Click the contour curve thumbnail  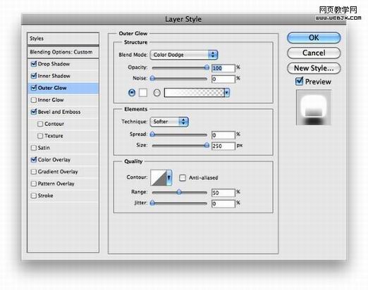click(x=159, y=177)
